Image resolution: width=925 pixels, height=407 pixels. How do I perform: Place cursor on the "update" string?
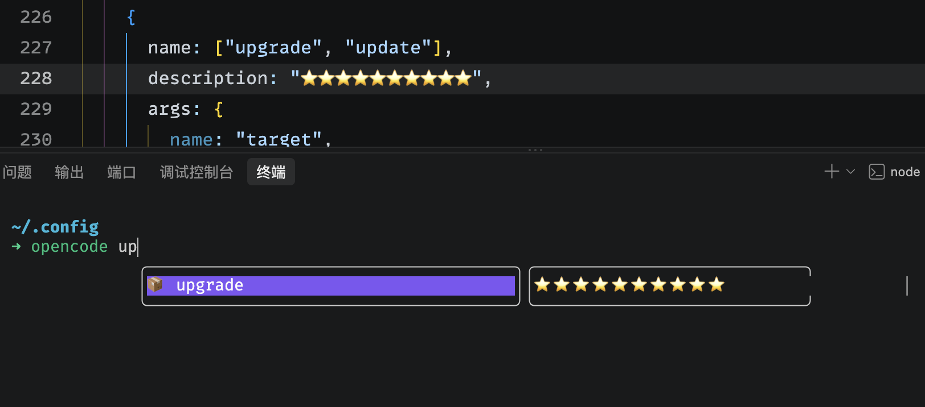point(388,48)
